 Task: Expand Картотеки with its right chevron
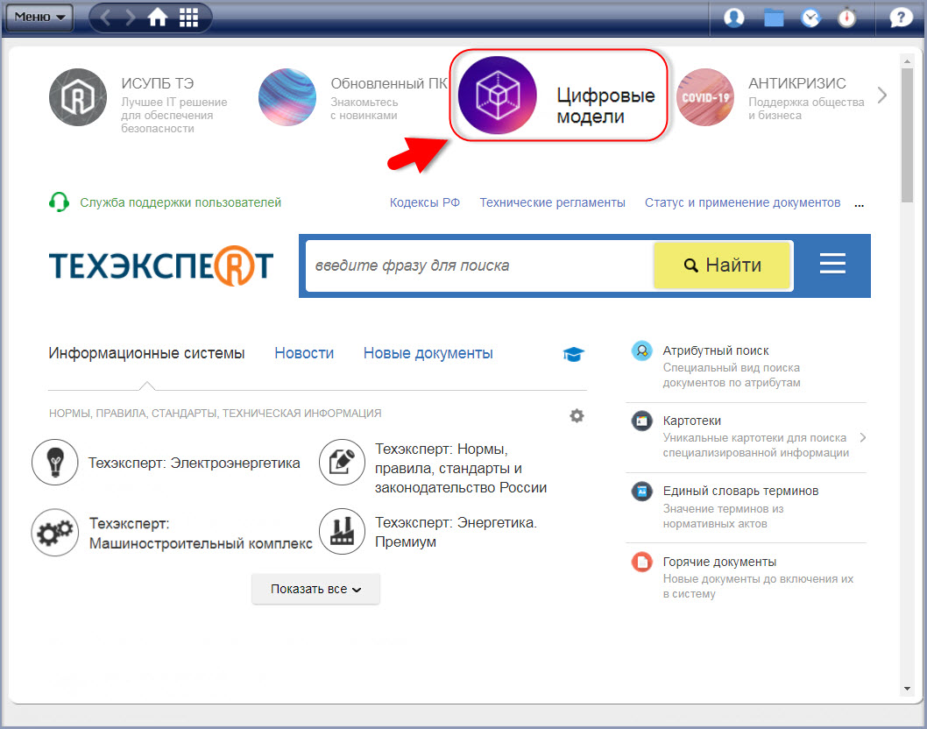click(862, 437)
